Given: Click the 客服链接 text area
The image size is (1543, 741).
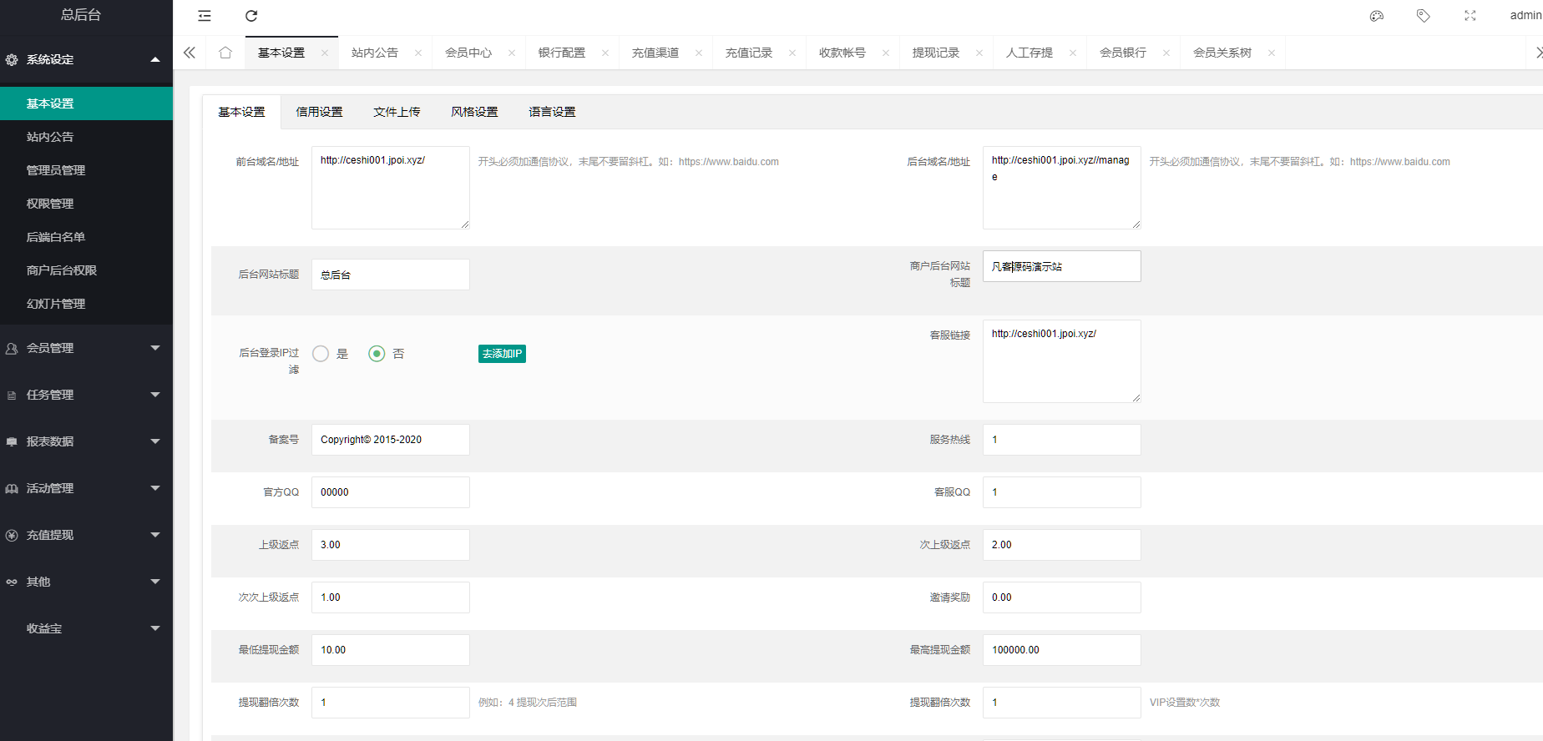Looking at the screenshot, I should 1062,361.
